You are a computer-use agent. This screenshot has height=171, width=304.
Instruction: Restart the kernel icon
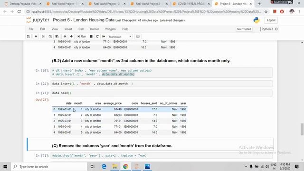click(97, 37)
